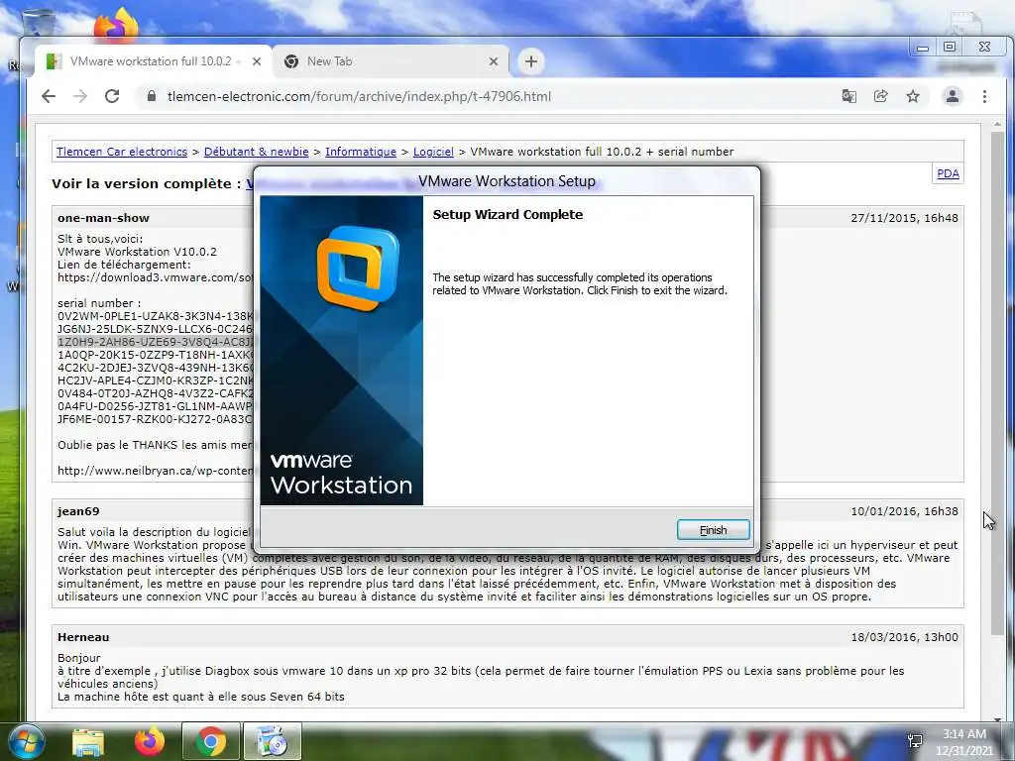Click serial line starting 1A0QP-20K15
This screenshot has height=761, width=1015.
[x=155, y=355]
